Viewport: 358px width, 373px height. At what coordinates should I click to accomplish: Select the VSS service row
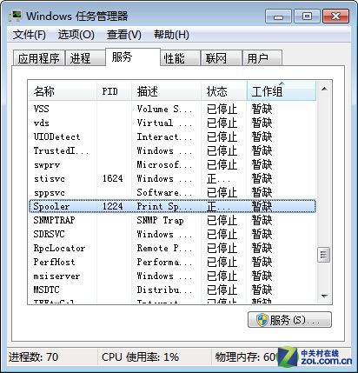click(x=172, y=109)
